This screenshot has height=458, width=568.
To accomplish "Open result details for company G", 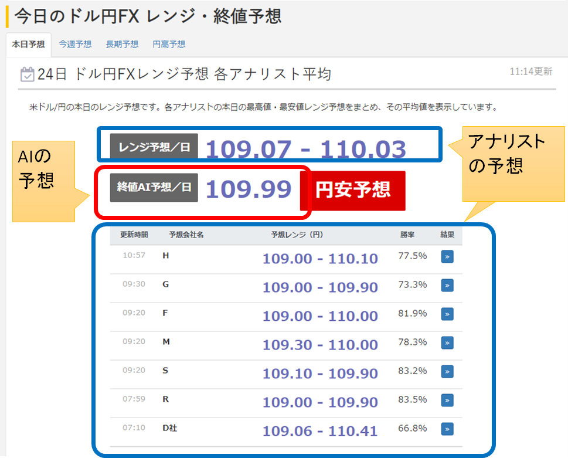I will [x=447, y=285].
